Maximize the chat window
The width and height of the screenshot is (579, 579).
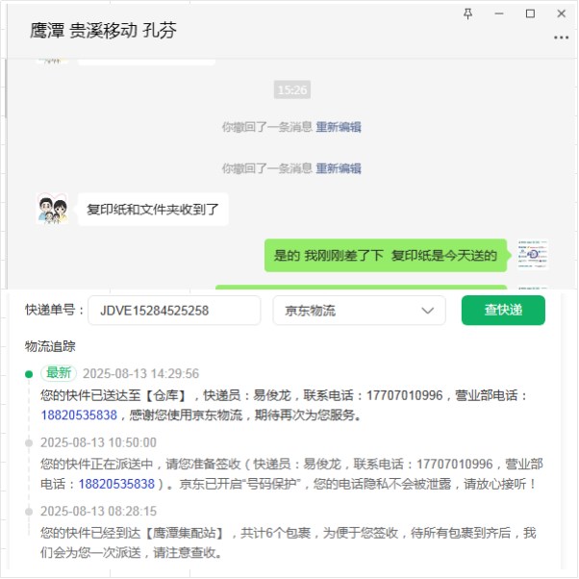(530, 13)
